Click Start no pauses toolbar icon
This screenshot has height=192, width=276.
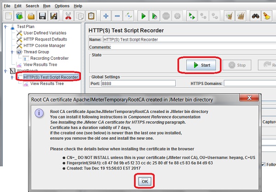[155, 16]
